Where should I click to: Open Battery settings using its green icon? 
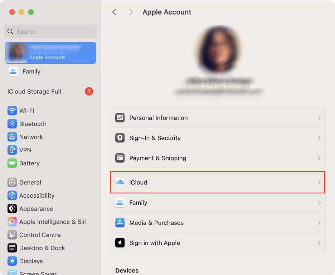(x=12, y=163)
